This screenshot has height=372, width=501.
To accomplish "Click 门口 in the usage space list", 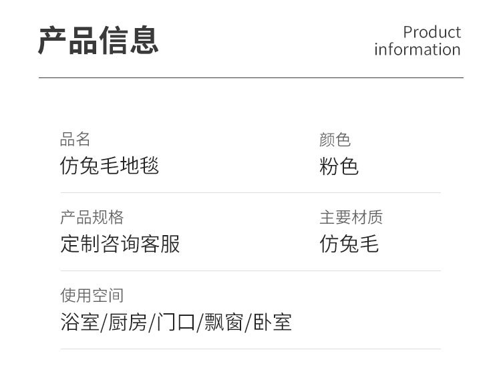I will pyautogui.click(x=176, y=323).
